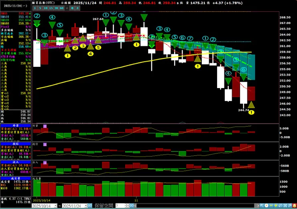
Task: Click the 267.64 high price label
Action: tap(98, 19)
